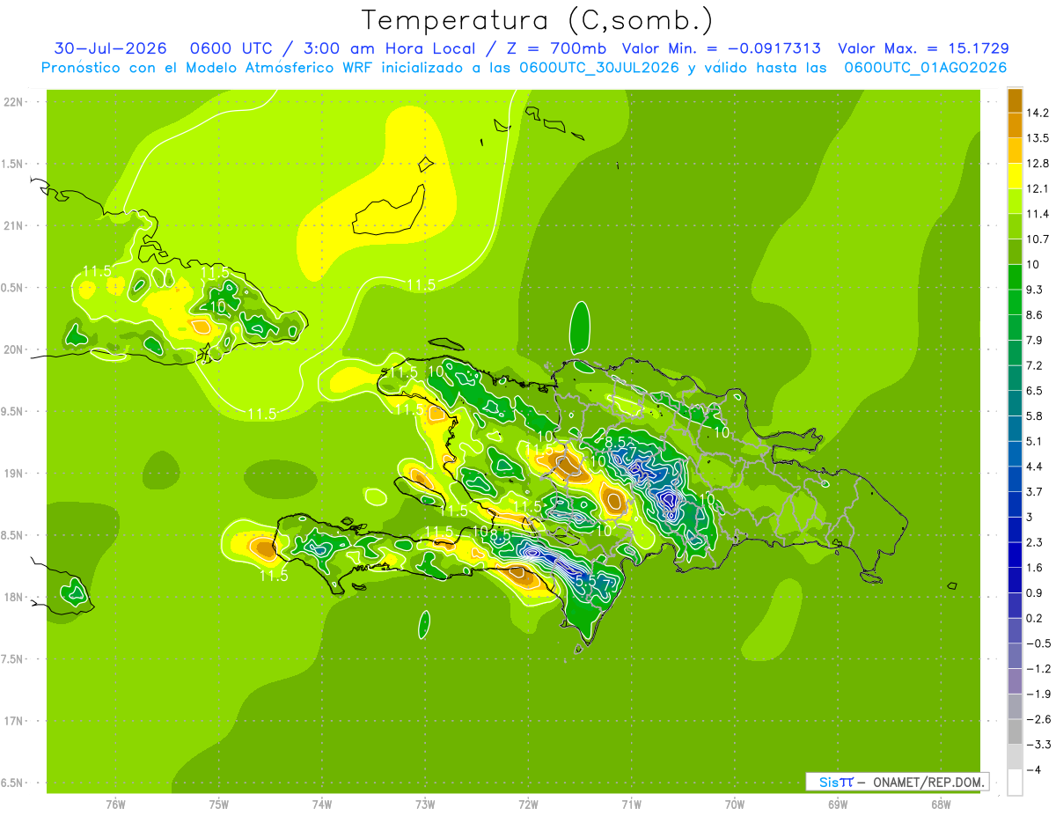Click the '20N' latitude axis label

(x=14, y=349)
